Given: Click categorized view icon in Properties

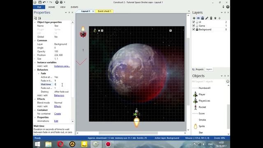Looking at the screenshot, I should pos(35,18).
